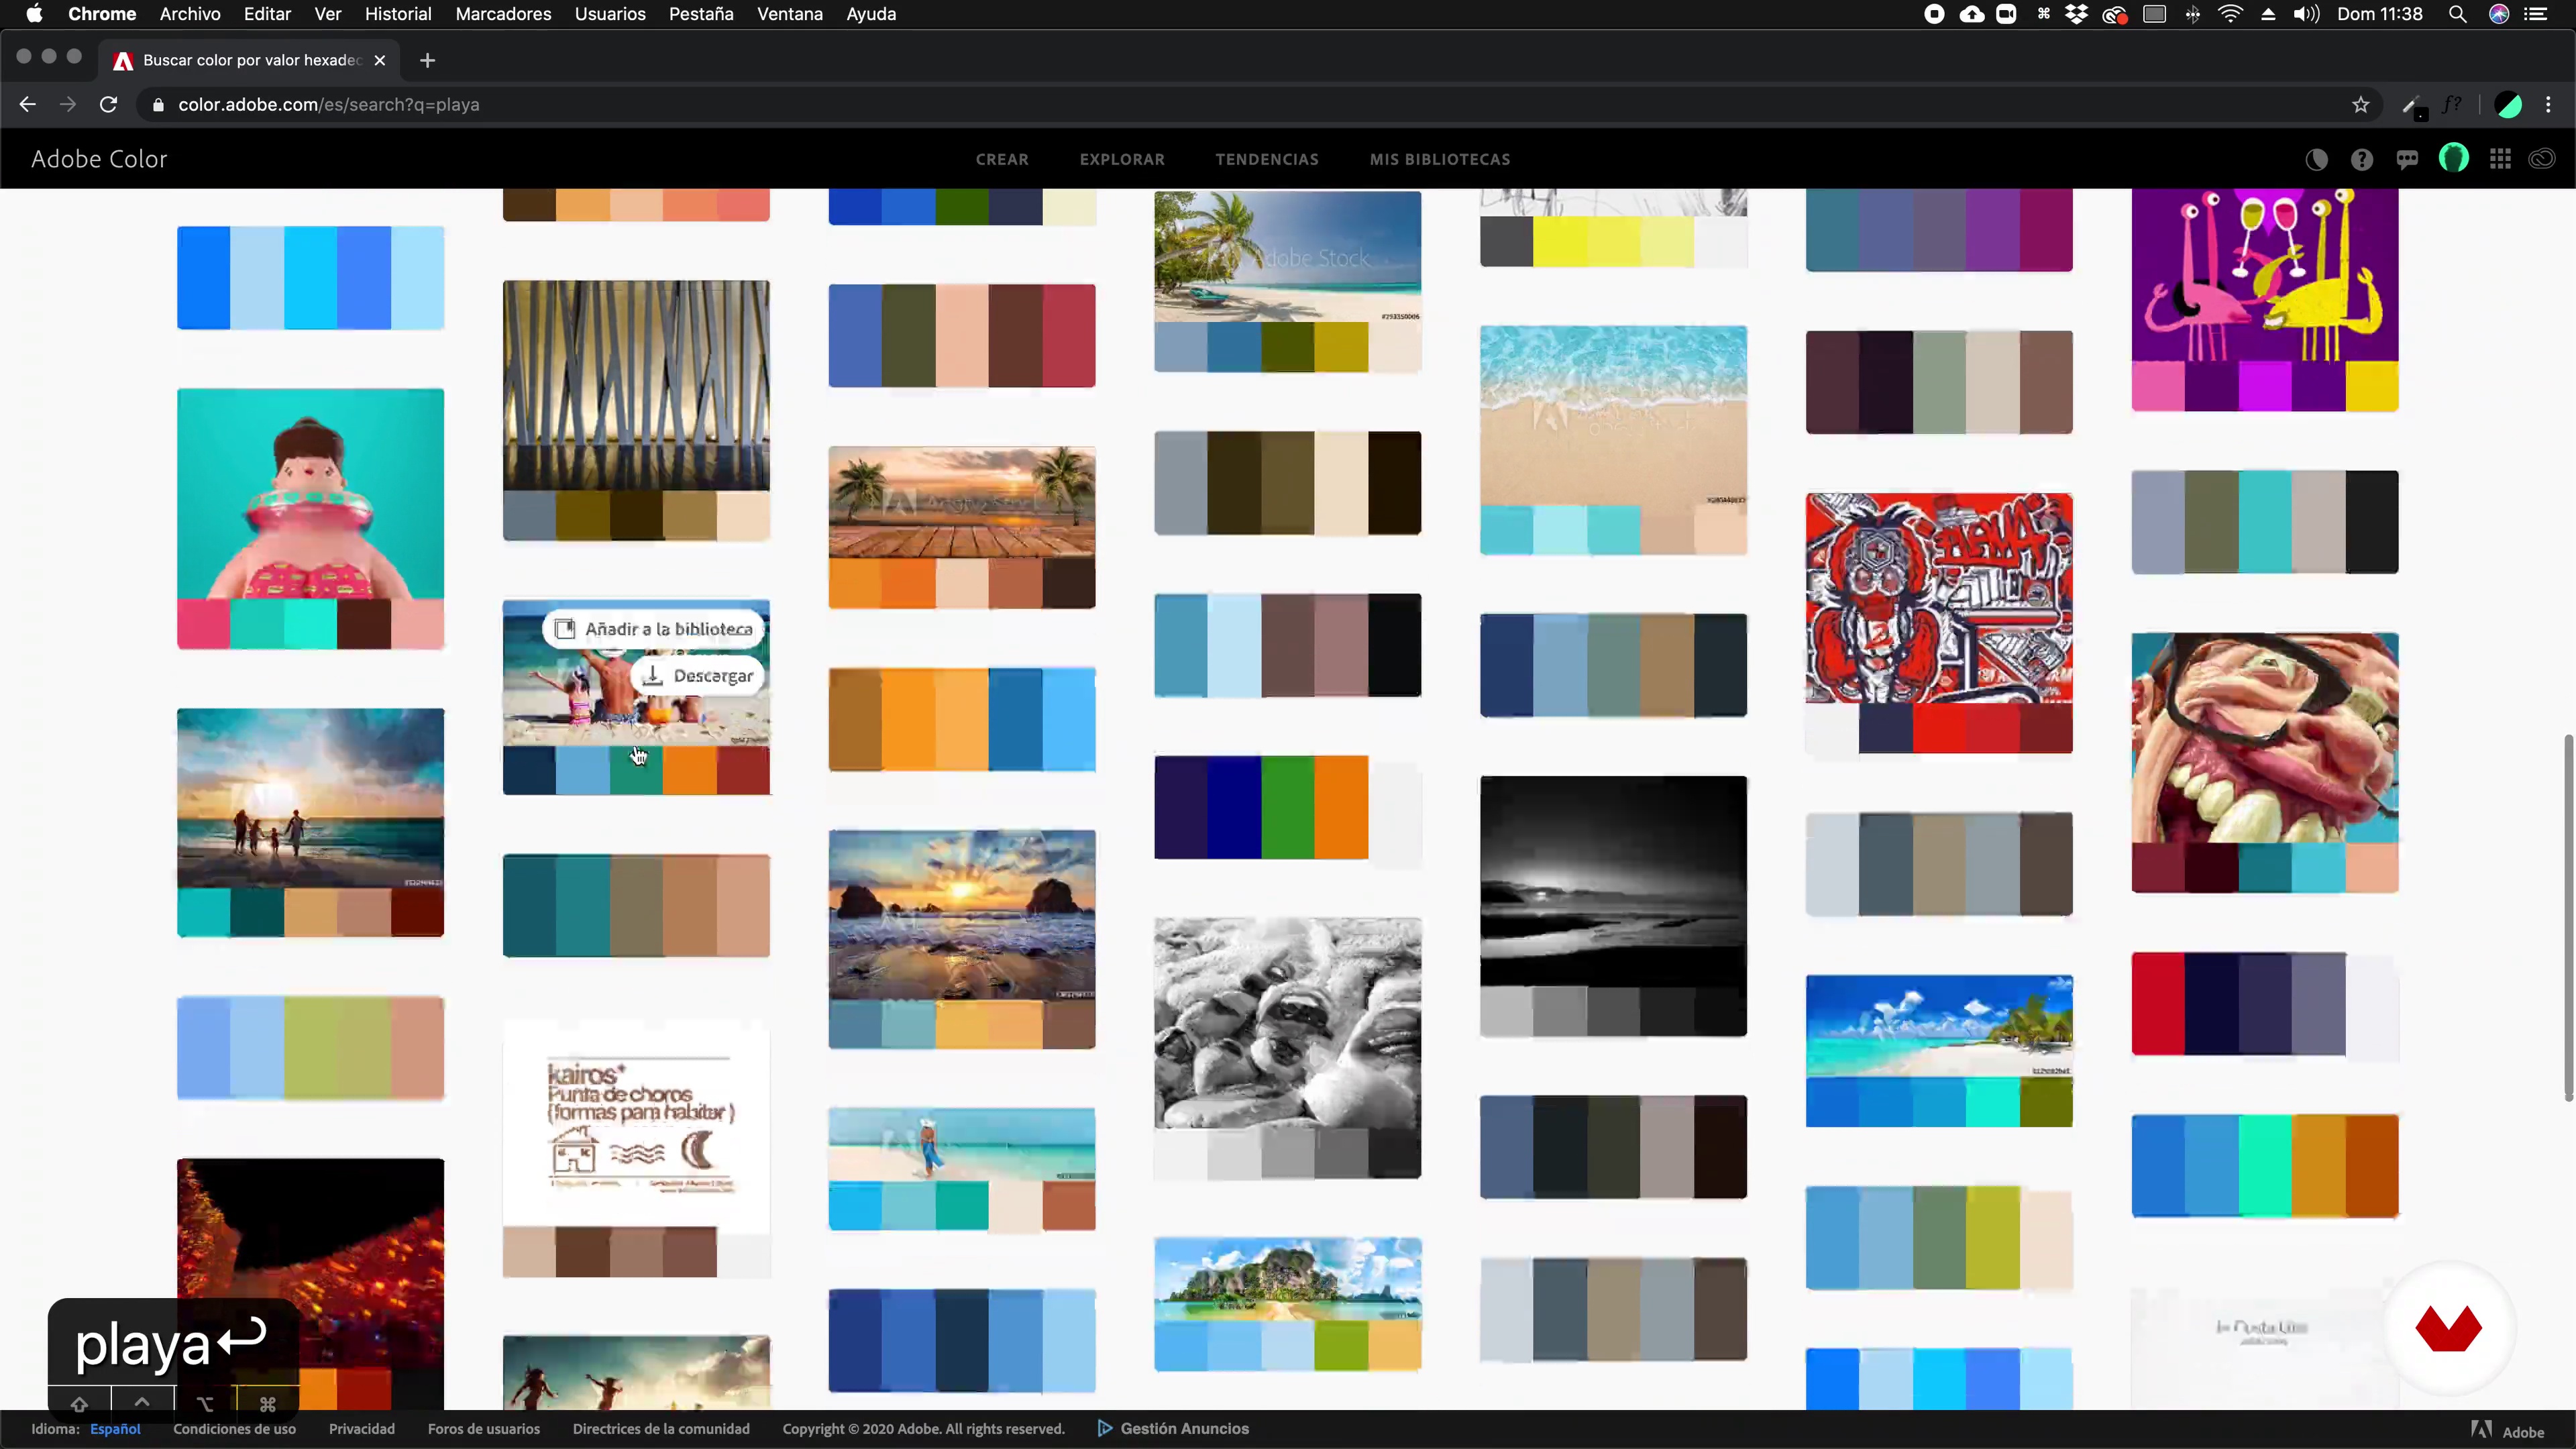Select the red navy lavender palette
Screen dimensions: 2576x1449
coord(2265,1004)
